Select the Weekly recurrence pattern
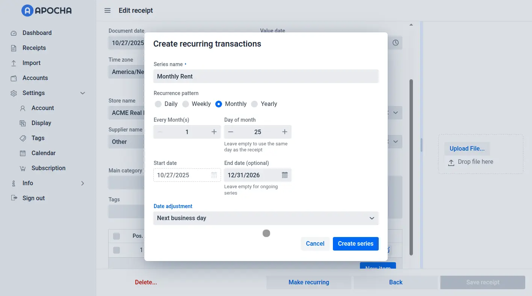Image resolution: width=532 pixels, height=296 pixels. (186, 104)
